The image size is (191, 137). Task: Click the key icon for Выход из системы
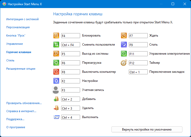point(56,54)
